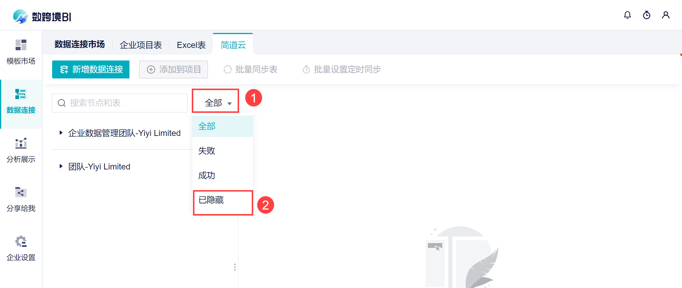Switch to the Excel表 tab

(x=191, y=45)
